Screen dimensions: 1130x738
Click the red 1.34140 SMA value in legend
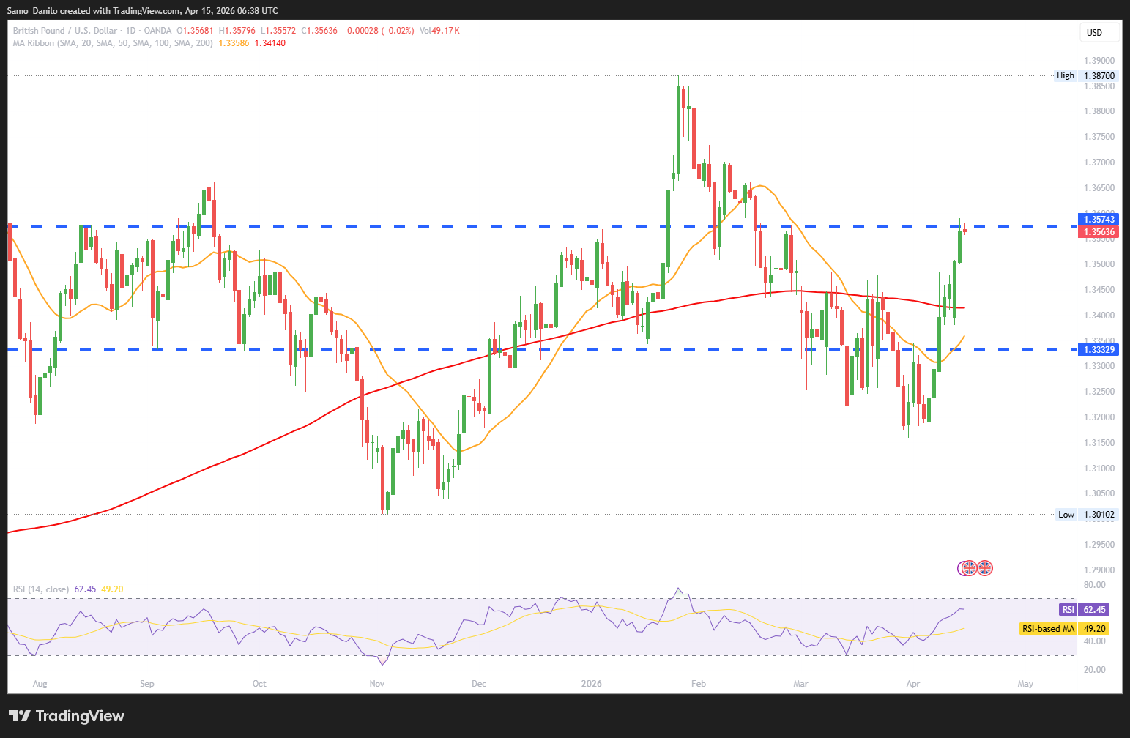pyautogui.click(x=270, y=43)
